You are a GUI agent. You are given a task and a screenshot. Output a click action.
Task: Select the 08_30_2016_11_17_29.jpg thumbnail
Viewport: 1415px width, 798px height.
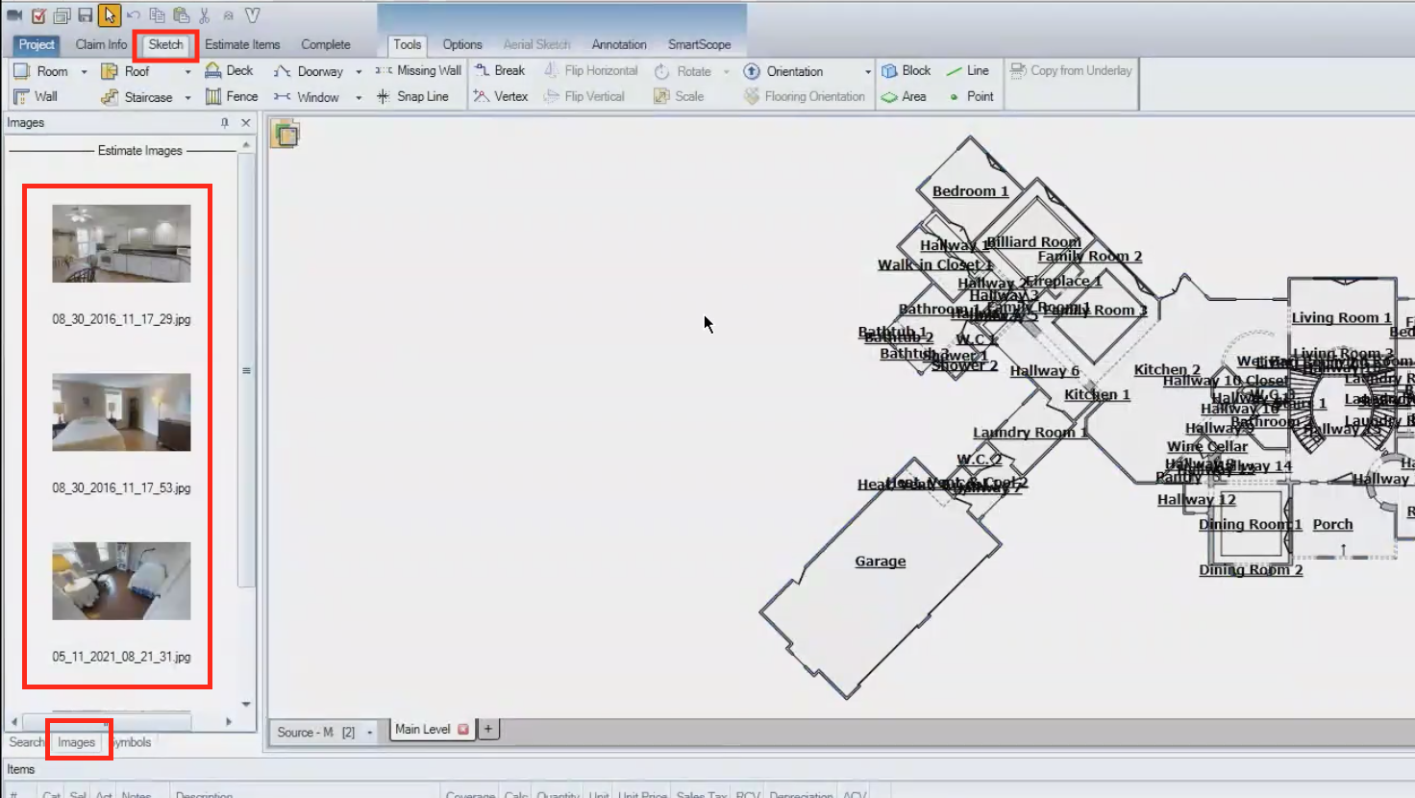119,242
